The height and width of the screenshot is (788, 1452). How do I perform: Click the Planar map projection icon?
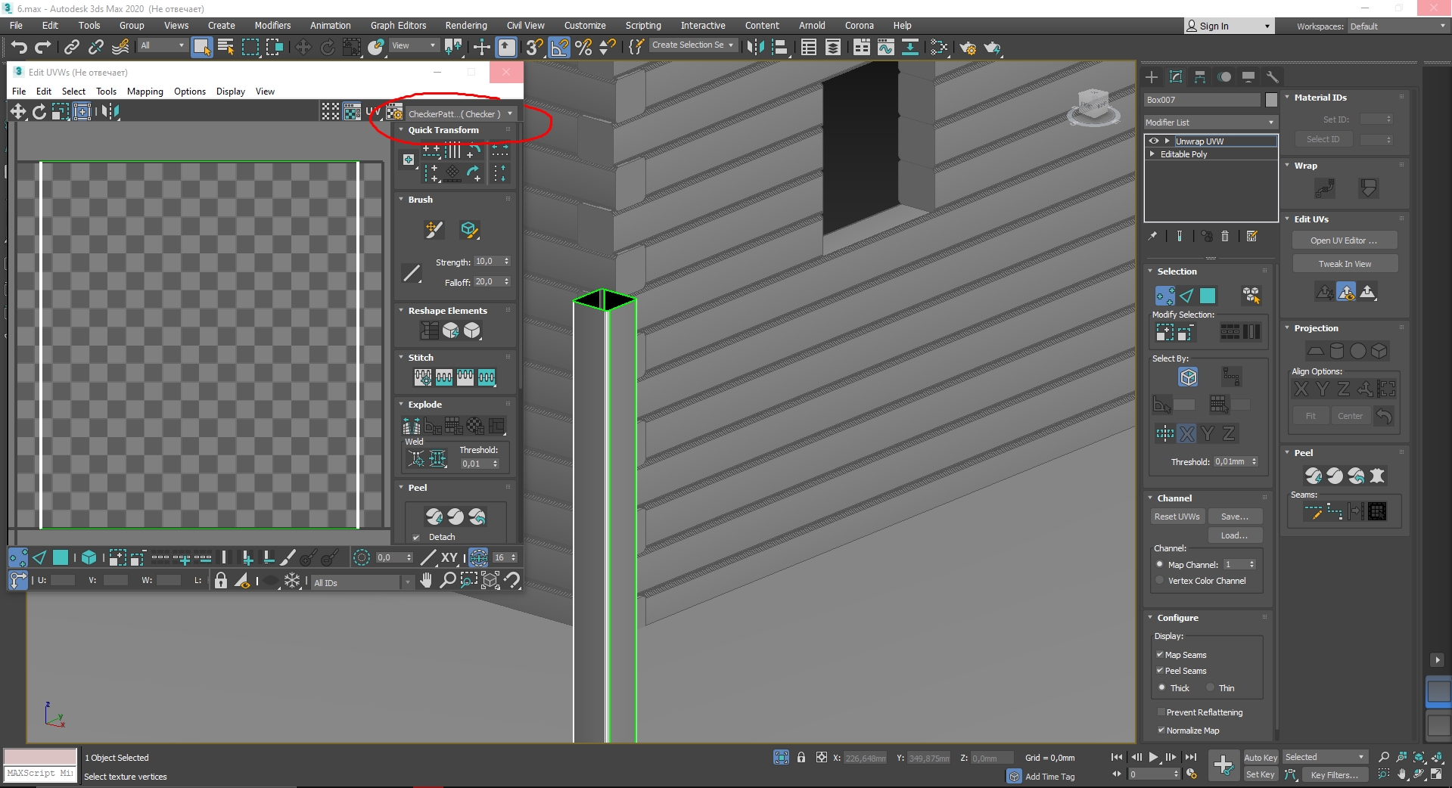coord(1316,351)
